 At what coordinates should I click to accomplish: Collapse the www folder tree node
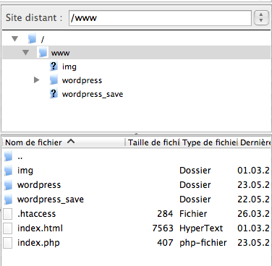tap(25, 53)
